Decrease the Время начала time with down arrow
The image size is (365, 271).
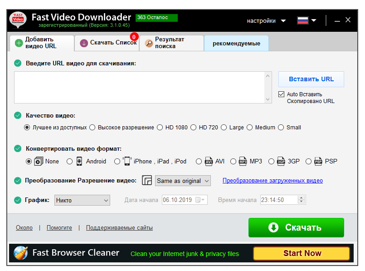(301, 202)
